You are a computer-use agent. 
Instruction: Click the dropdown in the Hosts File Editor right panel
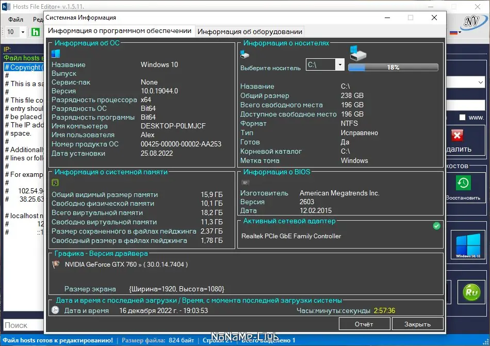(465, 83)
